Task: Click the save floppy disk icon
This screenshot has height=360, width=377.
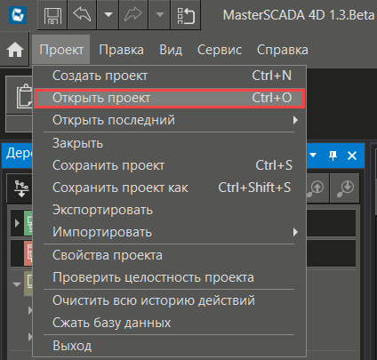Action: coord(52,15)
